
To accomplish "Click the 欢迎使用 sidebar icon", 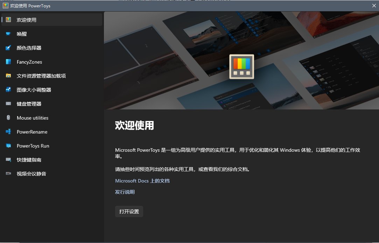I will (x=8, y=20).
